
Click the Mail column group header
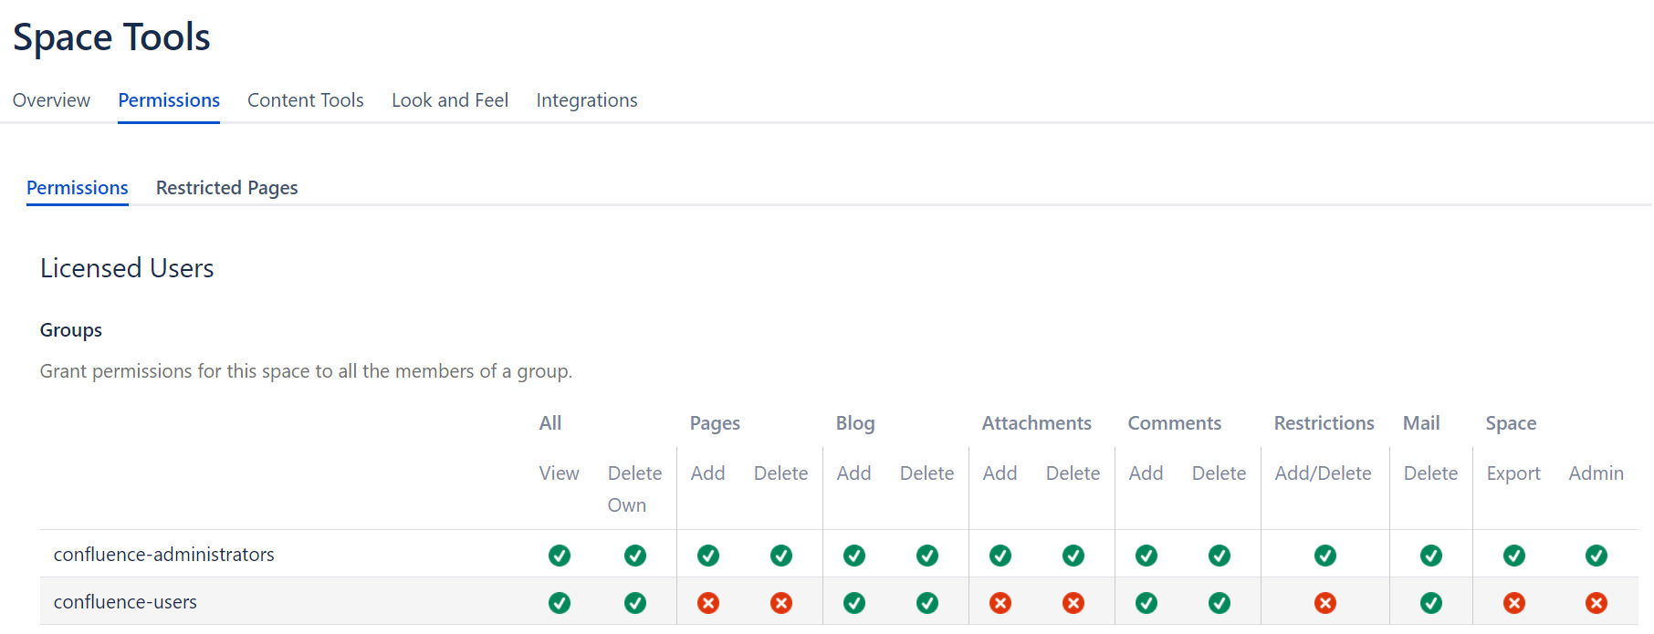[1421, 423]
